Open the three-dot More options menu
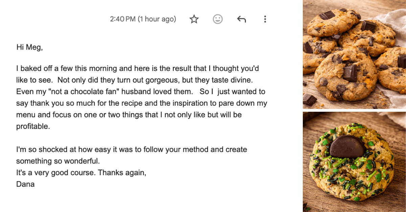 tap(265, 19)
